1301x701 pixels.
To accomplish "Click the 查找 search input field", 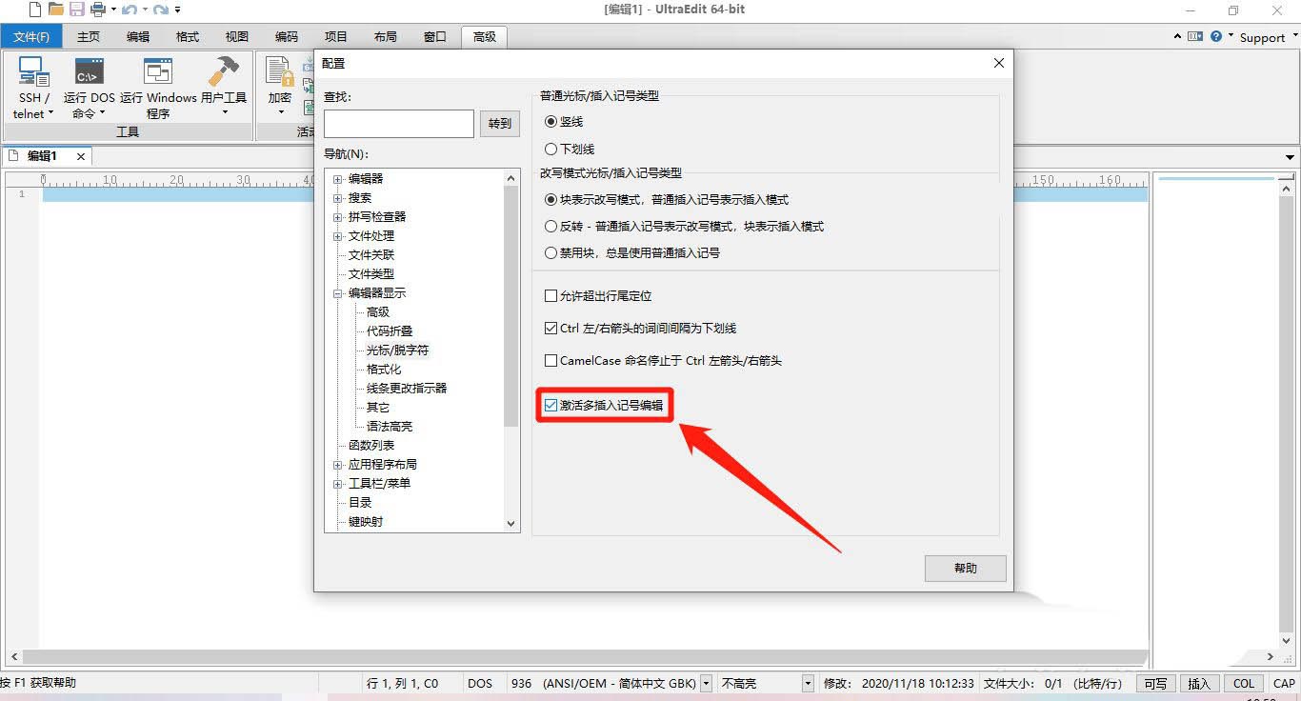I will (x=399, y=123).
